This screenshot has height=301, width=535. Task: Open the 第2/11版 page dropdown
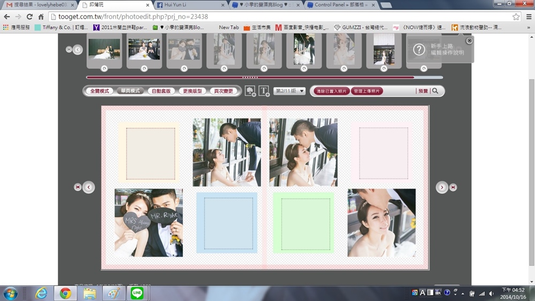(289, 91)
